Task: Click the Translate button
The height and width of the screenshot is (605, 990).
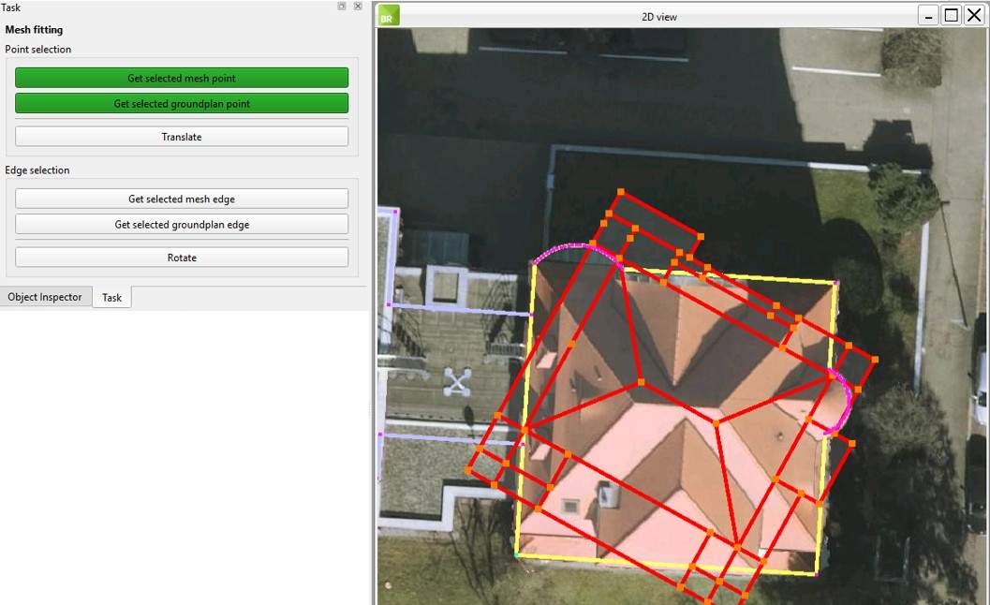Action: pos(182,137)
